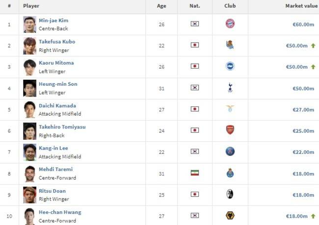Click the Daichi Kamada player name
Viewport: 319px width, 225px height.
click(x=57, y=106)
